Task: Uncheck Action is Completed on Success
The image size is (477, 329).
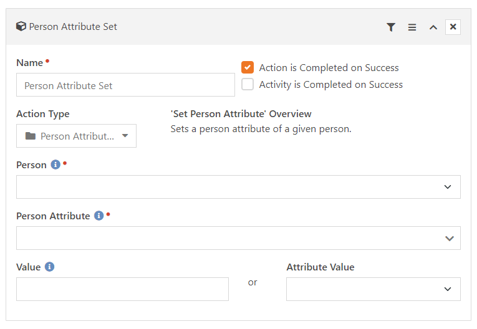Action: [248, 67]
